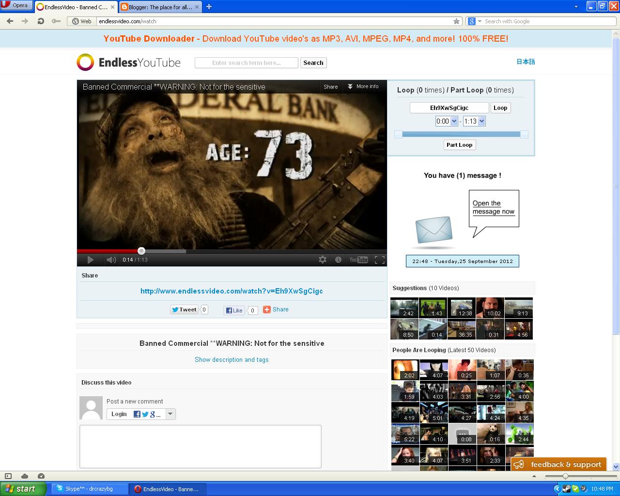Click the Part Loop button

[460, 145]
